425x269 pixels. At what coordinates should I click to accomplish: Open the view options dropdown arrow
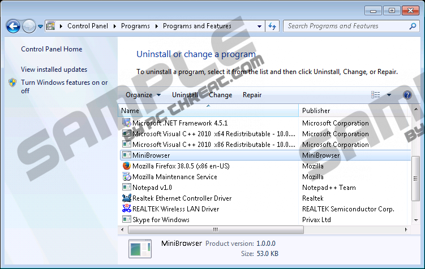pyautogui.click(x=389, y=95)
